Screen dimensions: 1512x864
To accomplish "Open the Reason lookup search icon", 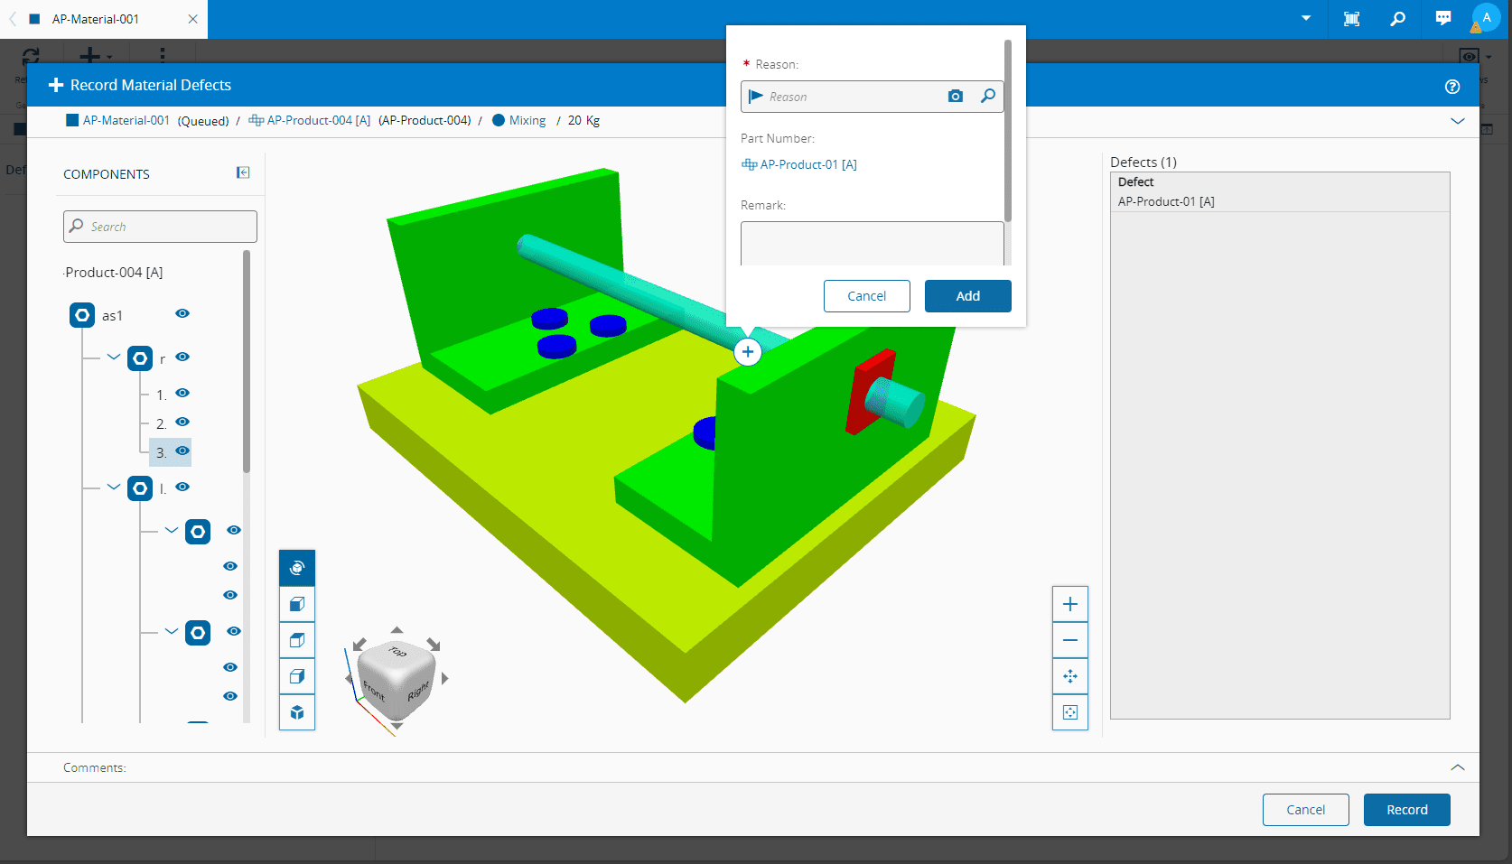I will (x=988, y=96).
